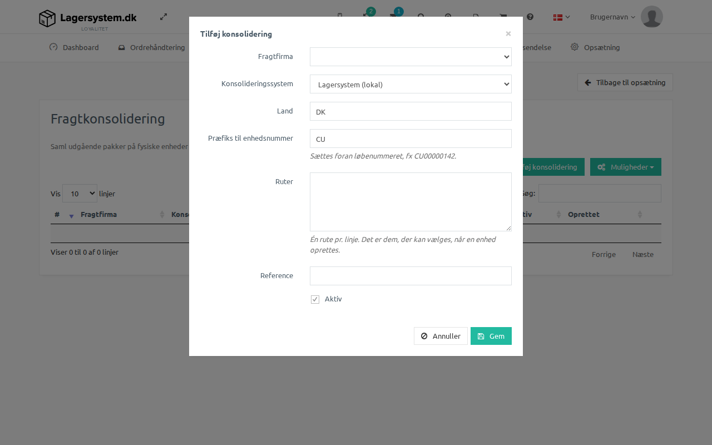Viewport: 712px width, 445px height.
Task: Click the resize handle of Ruter textarea
Action: (x=508, y=228)
